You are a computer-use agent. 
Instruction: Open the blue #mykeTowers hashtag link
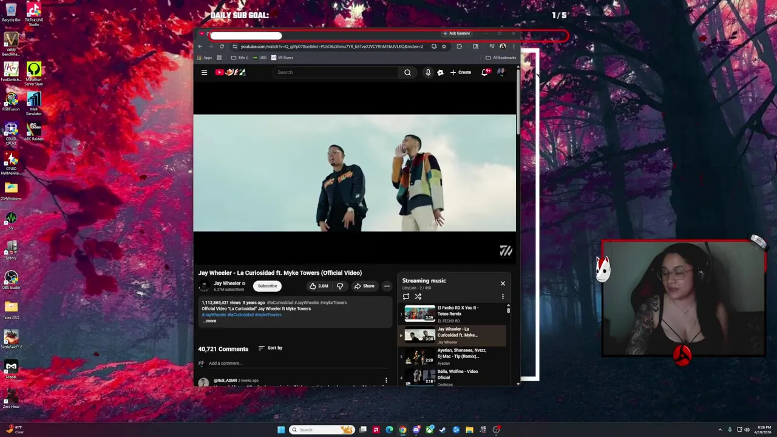click(x=268, y=314)
